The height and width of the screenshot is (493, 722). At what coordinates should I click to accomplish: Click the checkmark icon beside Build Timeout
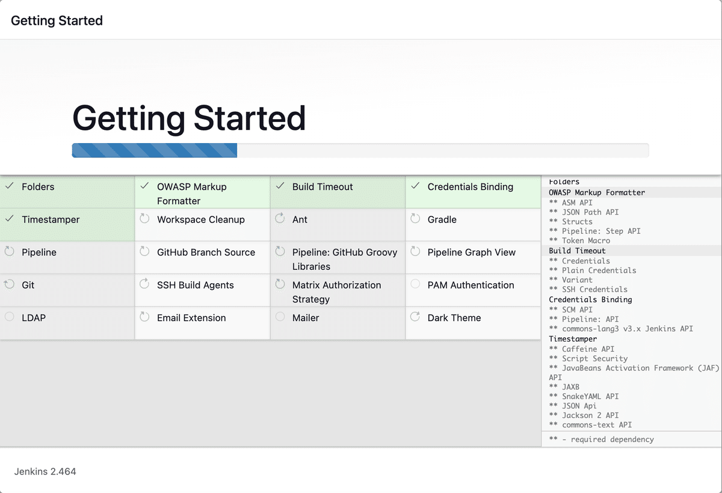click(280, 186)
